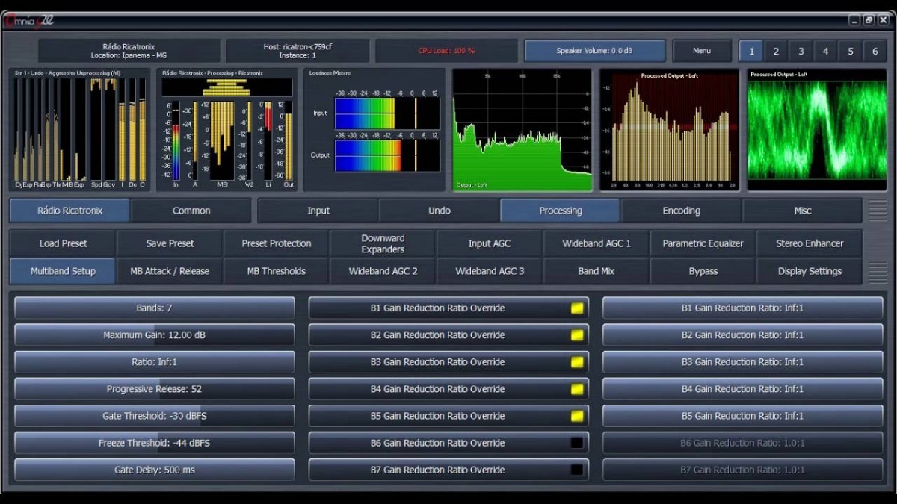Open Wideband AGC 1 page

[x=597, y=243]
